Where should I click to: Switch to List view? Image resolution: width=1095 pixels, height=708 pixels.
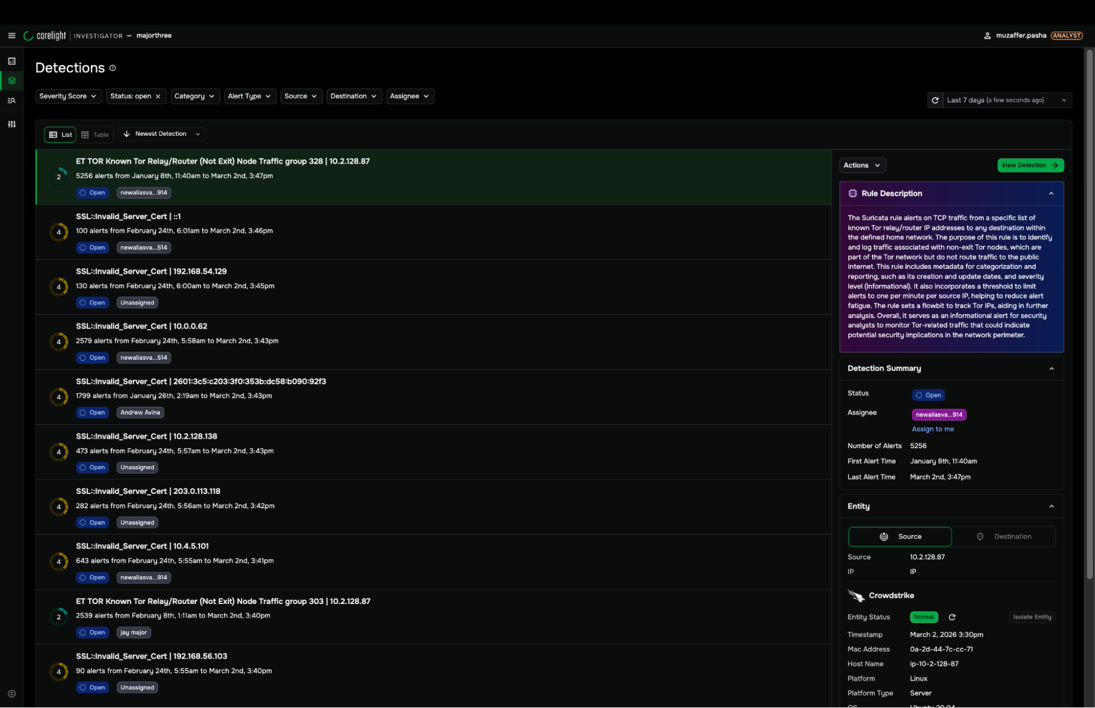click(60, 135)
